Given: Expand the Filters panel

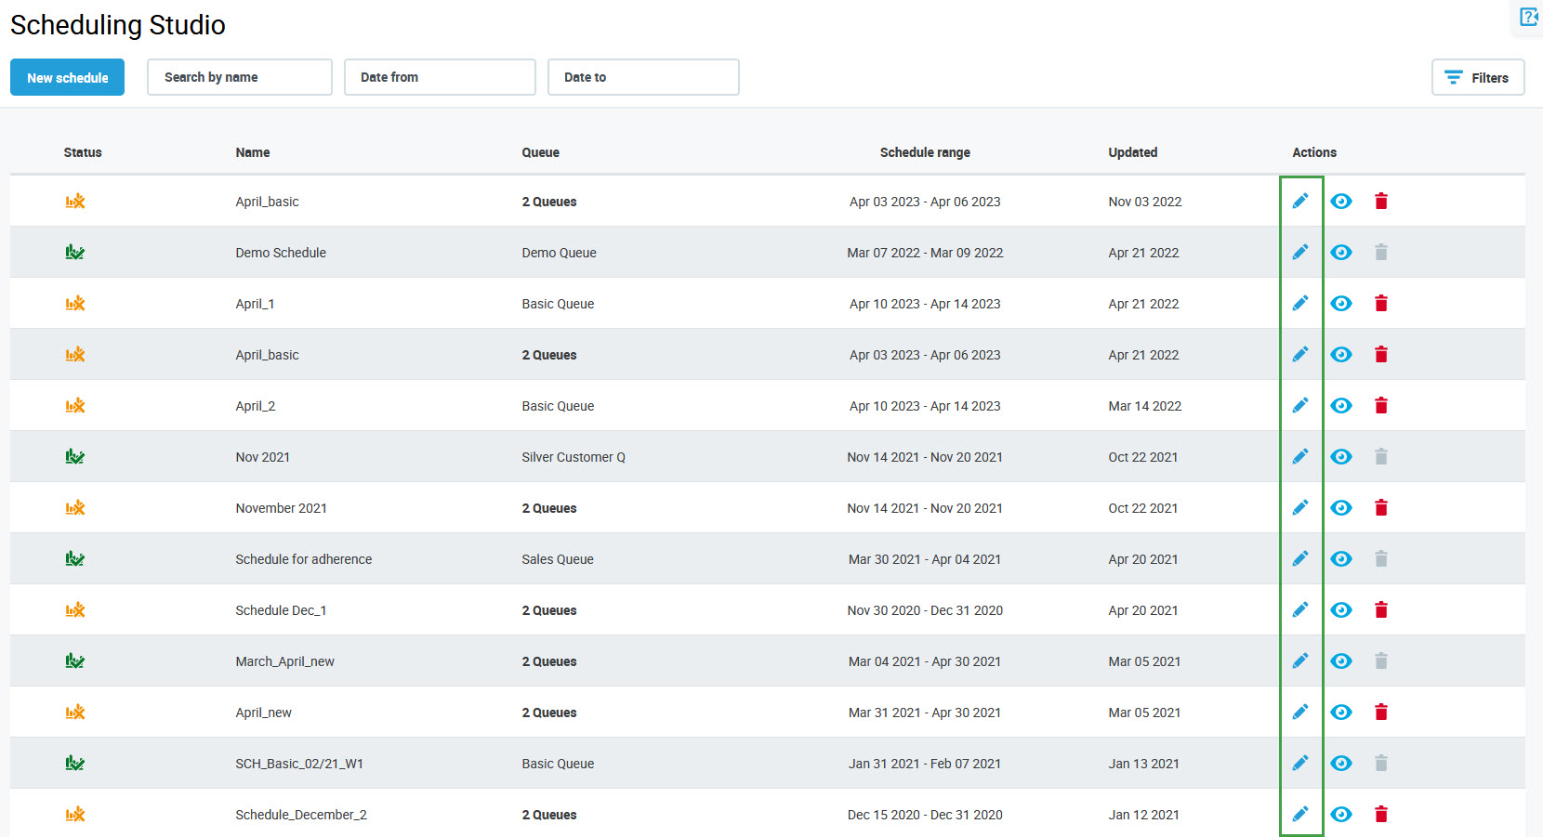Looking at the screenshot, I should click(1477, 78).
